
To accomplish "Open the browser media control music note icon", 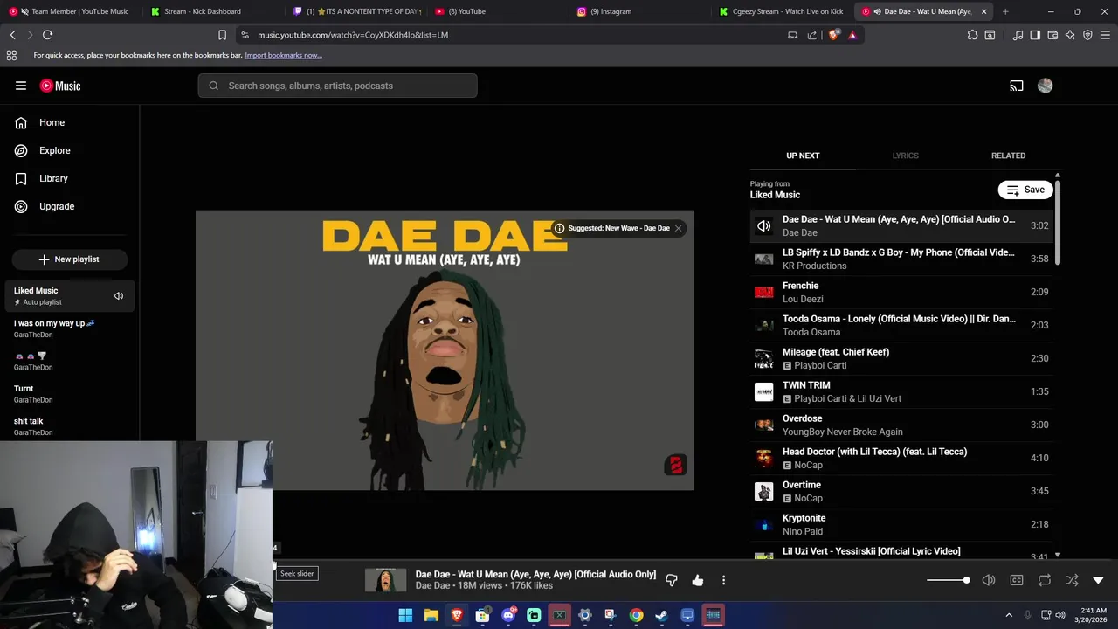I will (x=1018, y=35).
